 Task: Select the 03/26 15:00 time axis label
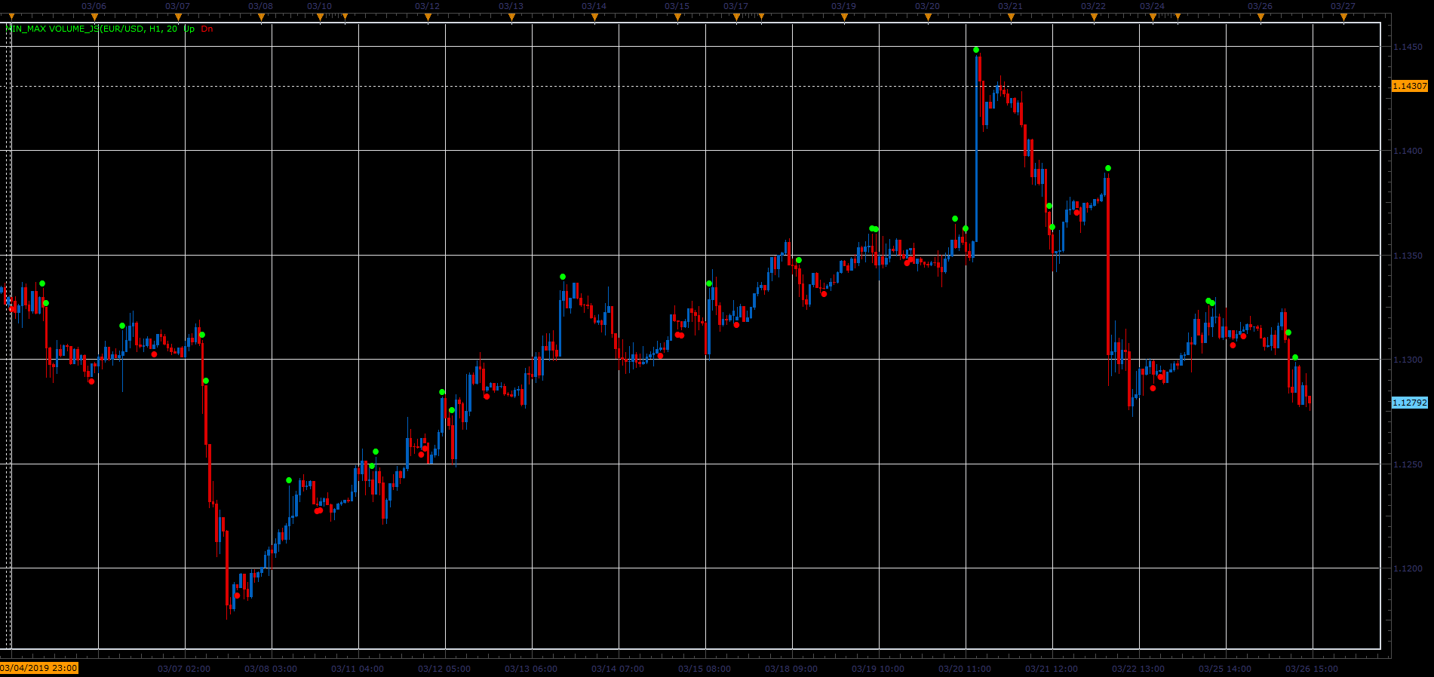pyautogui.click(x=1312, y=669)
